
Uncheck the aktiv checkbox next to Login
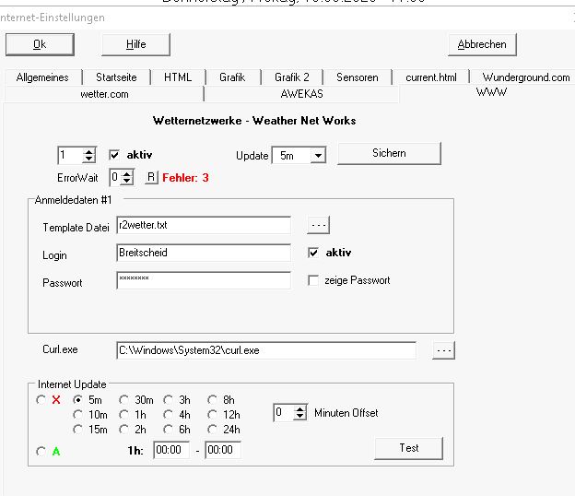click(x=314, y=253)
